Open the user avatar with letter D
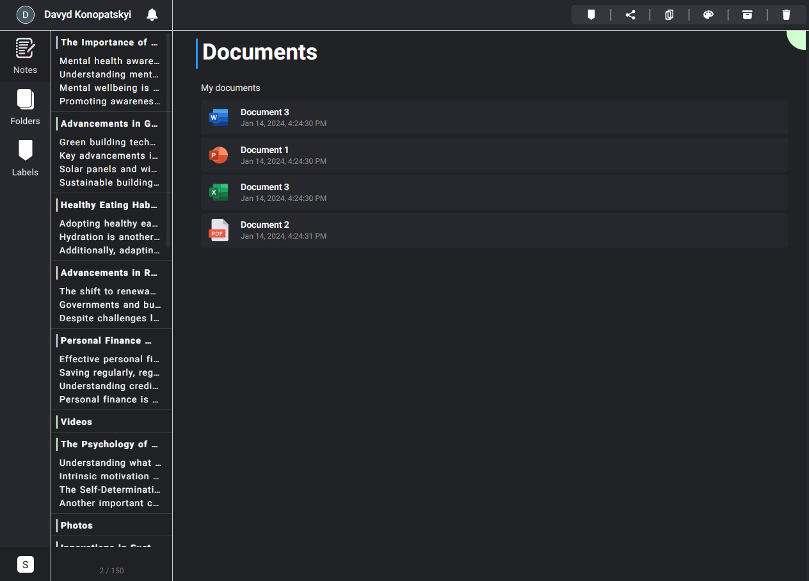Screen dimensions: 809x581 pos(25,15)
